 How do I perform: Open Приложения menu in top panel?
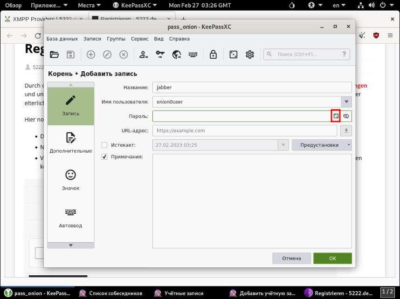click(49, 6)
